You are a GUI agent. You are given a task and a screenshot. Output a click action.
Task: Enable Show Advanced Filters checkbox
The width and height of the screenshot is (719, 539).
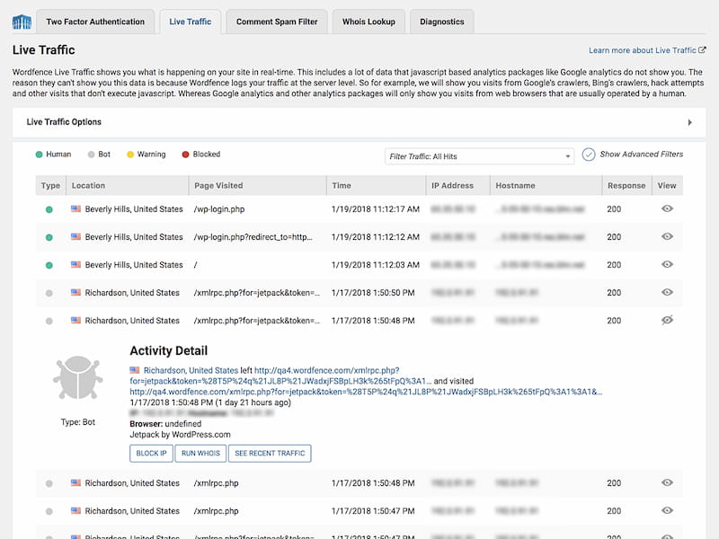click(589, 155)
